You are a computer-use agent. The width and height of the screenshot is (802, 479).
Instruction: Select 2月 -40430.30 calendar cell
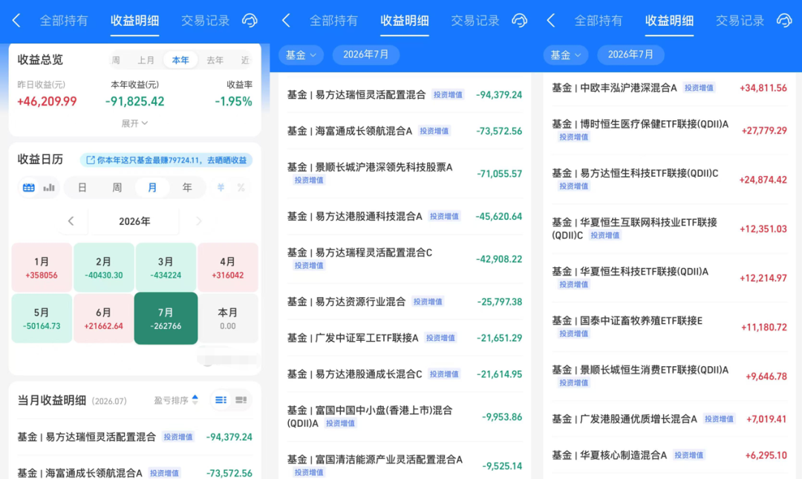click(x=104, y=267)
